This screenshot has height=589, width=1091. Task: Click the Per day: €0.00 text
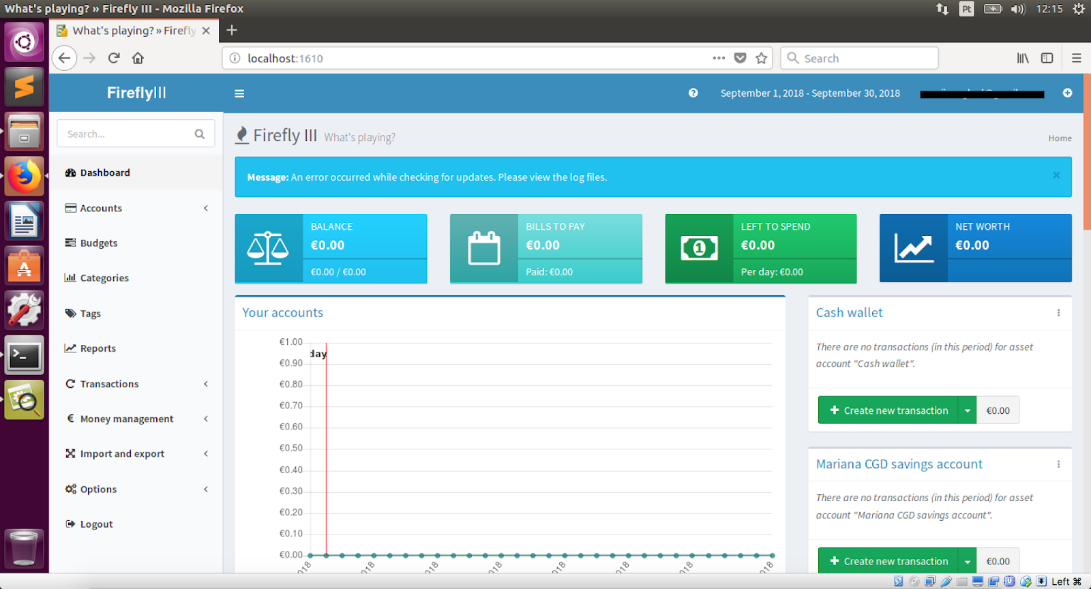tap(772, 272)
